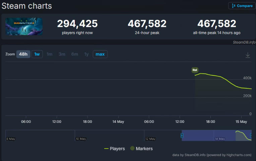The image size is (256, 161).
Task: Click the 12 May navigator label
Action: point(150,139)
